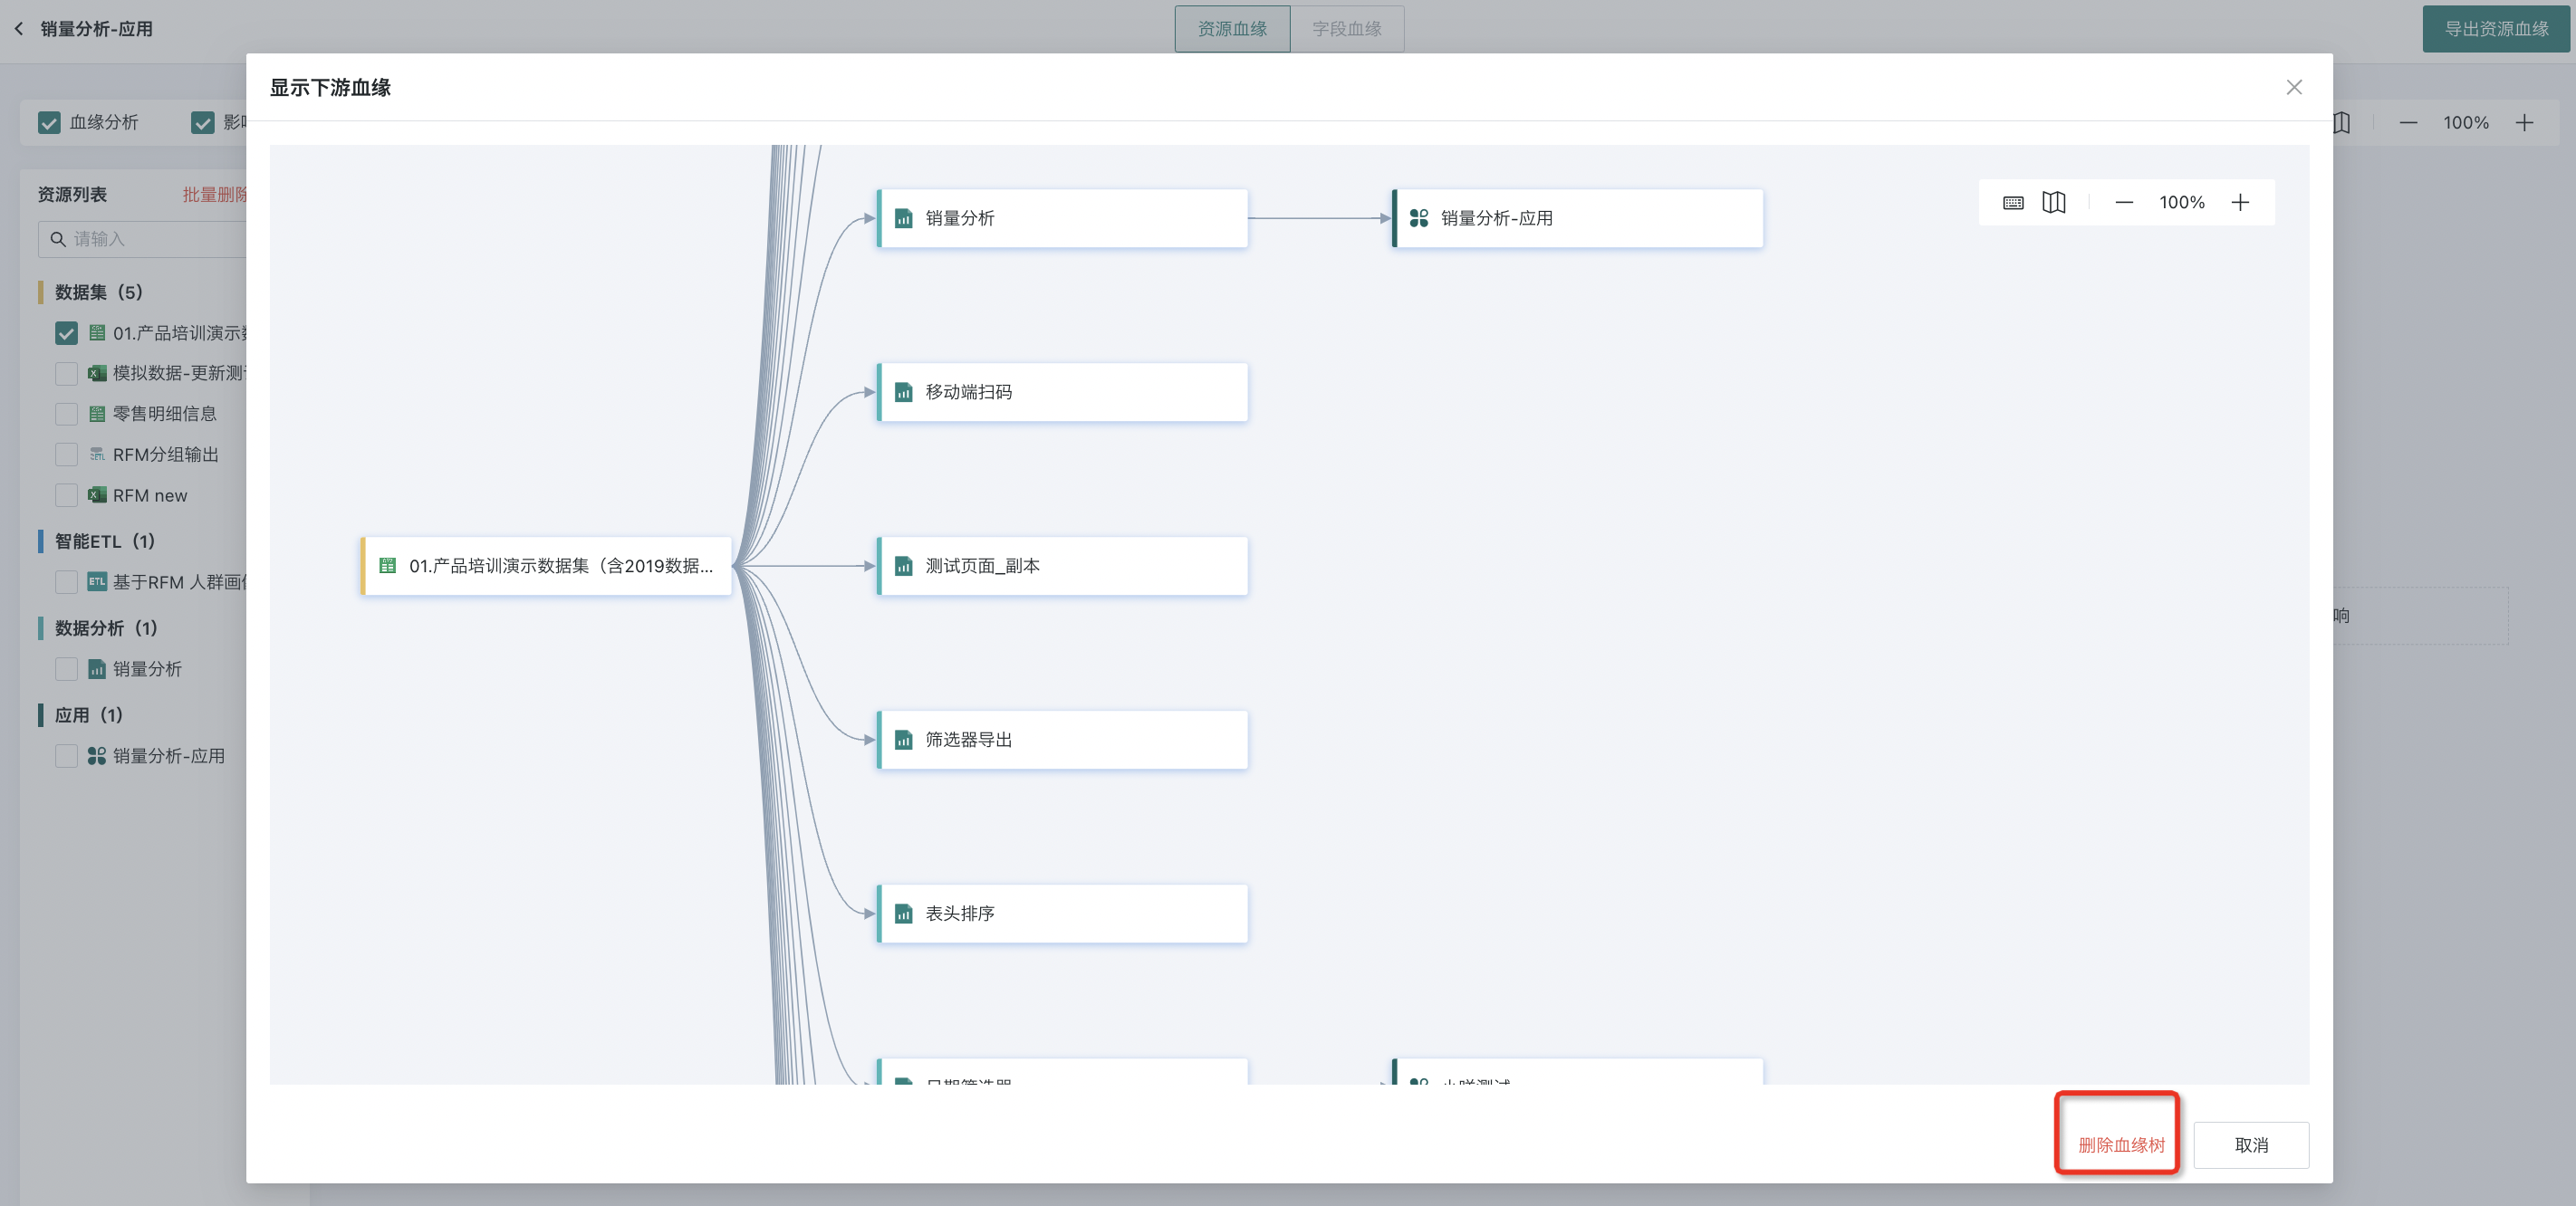Check 销量分析-应用 checkbox in sidebar
Screen dimensions: 2576x1206
pos(66,756)
